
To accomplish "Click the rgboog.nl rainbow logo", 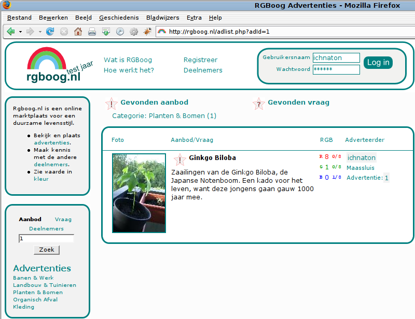I will coord(53,65).
